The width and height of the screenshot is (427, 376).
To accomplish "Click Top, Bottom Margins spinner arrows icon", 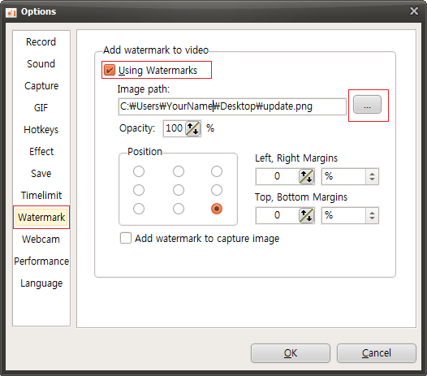I will [x=307, y=215].
